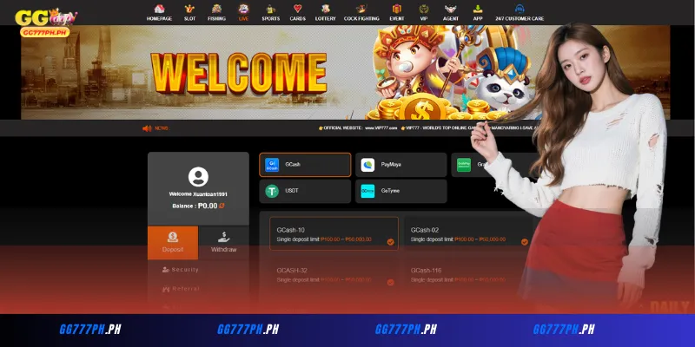Choose GCash payment method
695x347 pixels.
(305, 165)
